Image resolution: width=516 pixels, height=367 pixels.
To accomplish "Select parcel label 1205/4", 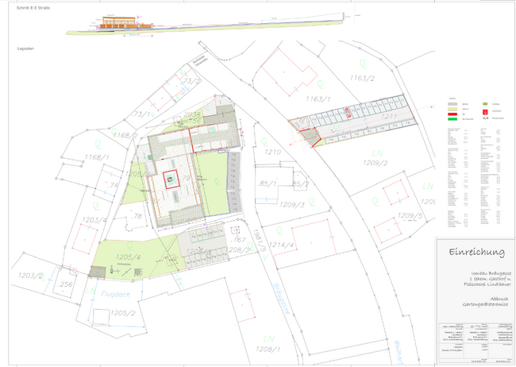I will pyautogui.click(x=129, y=257).
